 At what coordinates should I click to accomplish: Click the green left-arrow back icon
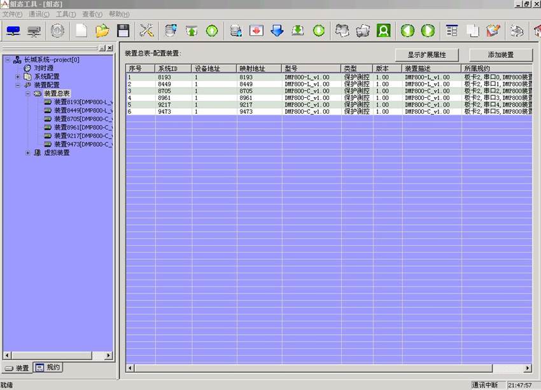pos(407,31)
